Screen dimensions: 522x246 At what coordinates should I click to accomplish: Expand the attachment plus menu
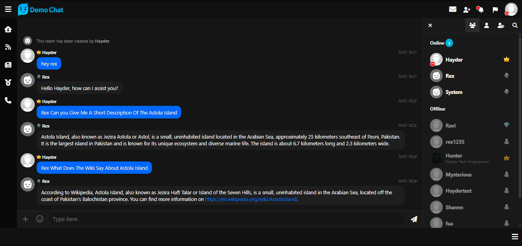pyautogui.click(x=26, y=219)
